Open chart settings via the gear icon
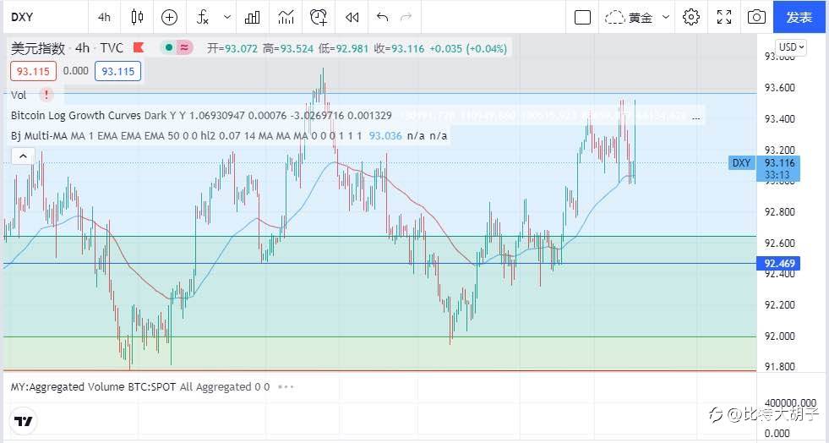The width and height of the screenshot is (829, 443). [x=691, y=17]
